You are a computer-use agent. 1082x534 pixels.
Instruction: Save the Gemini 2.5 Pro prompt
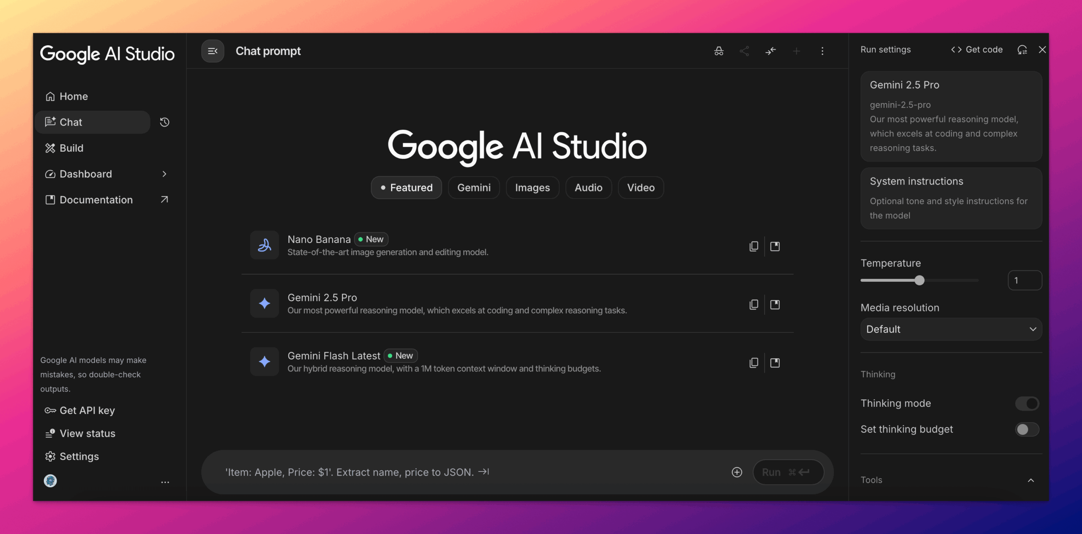pyautogui.click(x=776, y=304)
